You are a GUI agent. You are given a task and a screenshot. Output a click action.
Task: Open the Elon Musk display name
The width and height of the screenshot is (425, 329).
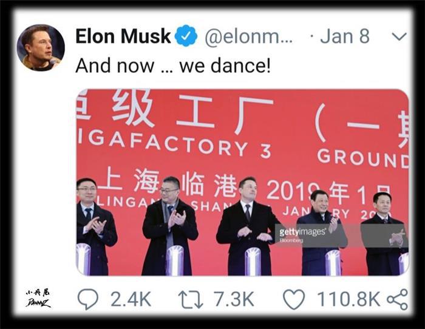click(123, 36)
